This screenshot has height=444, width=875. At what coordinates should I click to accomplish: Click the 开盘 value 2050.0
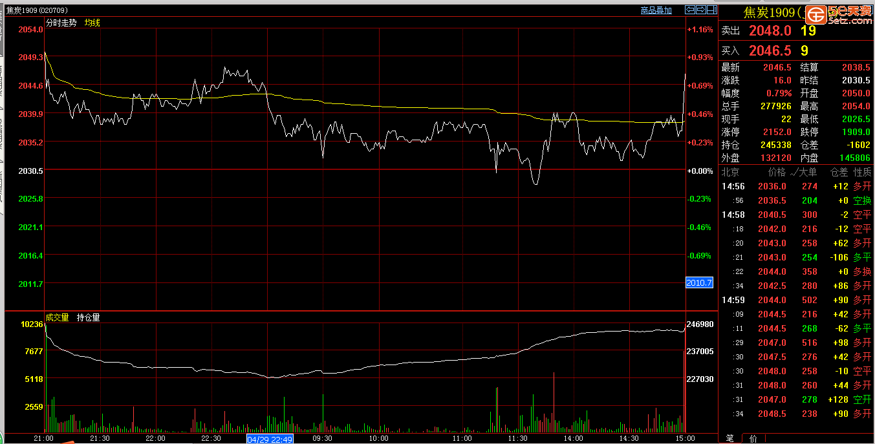(856, 93)
